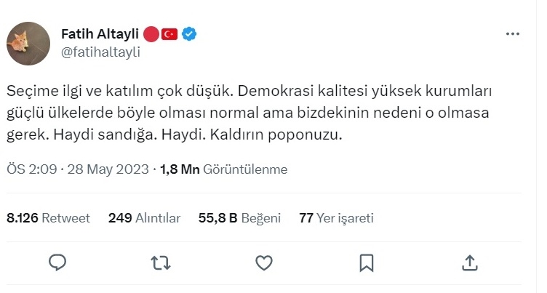Bookmark the tweet with ribbon icon
547x293 pixels.
click(x=367, y=263)
